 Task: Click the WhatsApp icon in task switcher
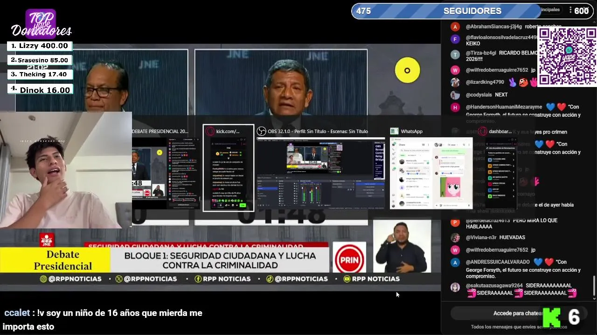click(394, 131)
